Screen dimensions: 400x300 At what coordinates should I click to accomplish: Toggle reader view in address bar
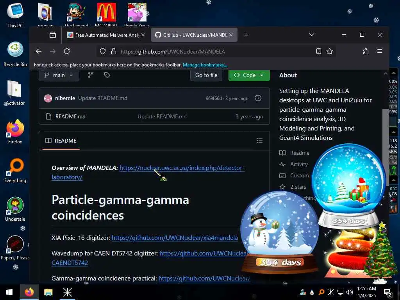tap(319, 51)
